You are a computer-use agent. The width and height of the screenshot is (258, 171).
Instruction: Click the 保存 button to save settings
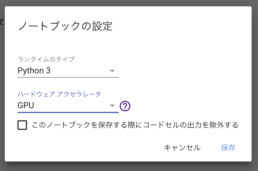[228, 148]
